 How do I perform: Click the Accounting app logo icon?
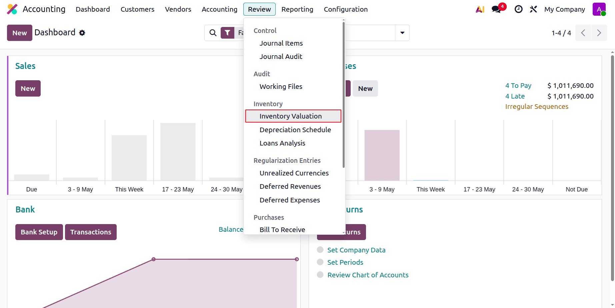pyautogui.click(x=12, y=9)
